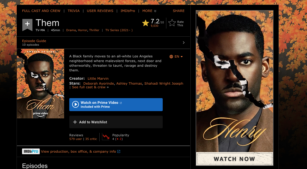
Task: Click the play circle icon on Prime Video button
Action: (75, 104)
